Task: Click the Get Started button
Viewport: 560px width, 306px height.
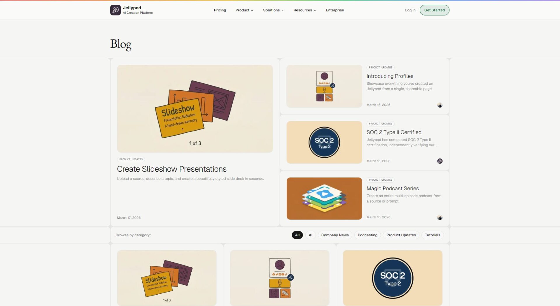Action: point(434,10)
